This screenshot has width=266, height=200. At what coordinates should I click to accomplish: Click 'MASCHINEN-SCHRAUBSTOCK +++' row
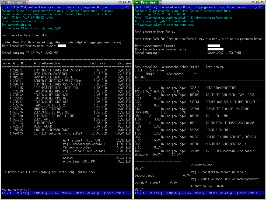tap(227, 144)
